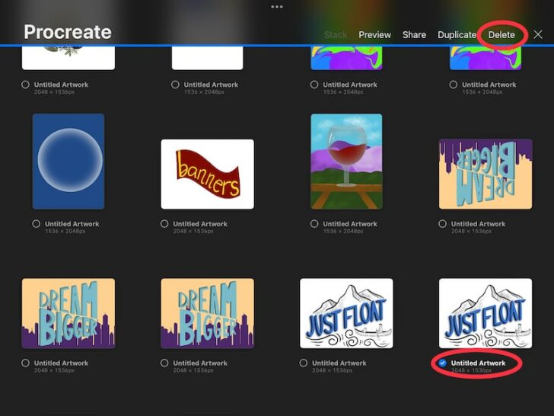Click the Untitled Artwork title under blue circle
Screen dimensions: 554x416
point(72,224)
